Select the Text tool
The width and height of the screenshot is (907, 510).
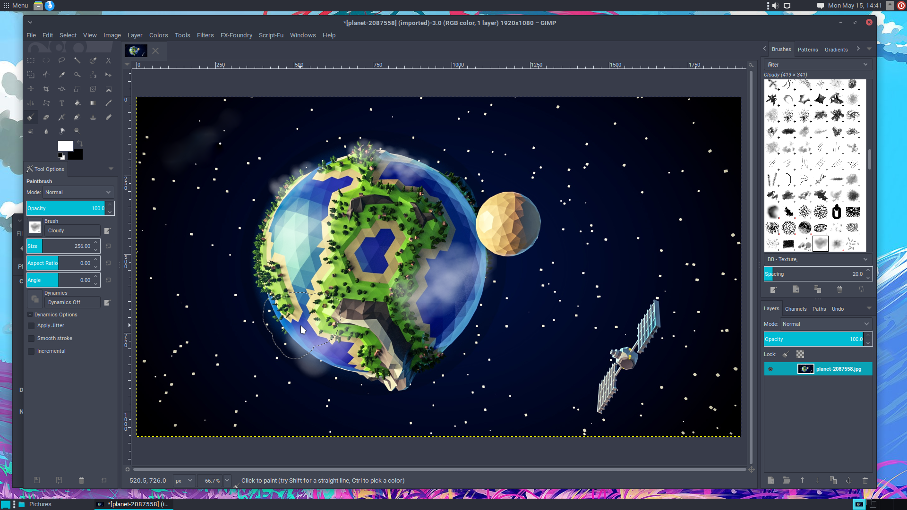pyautogui.click(x=61, y=103)
